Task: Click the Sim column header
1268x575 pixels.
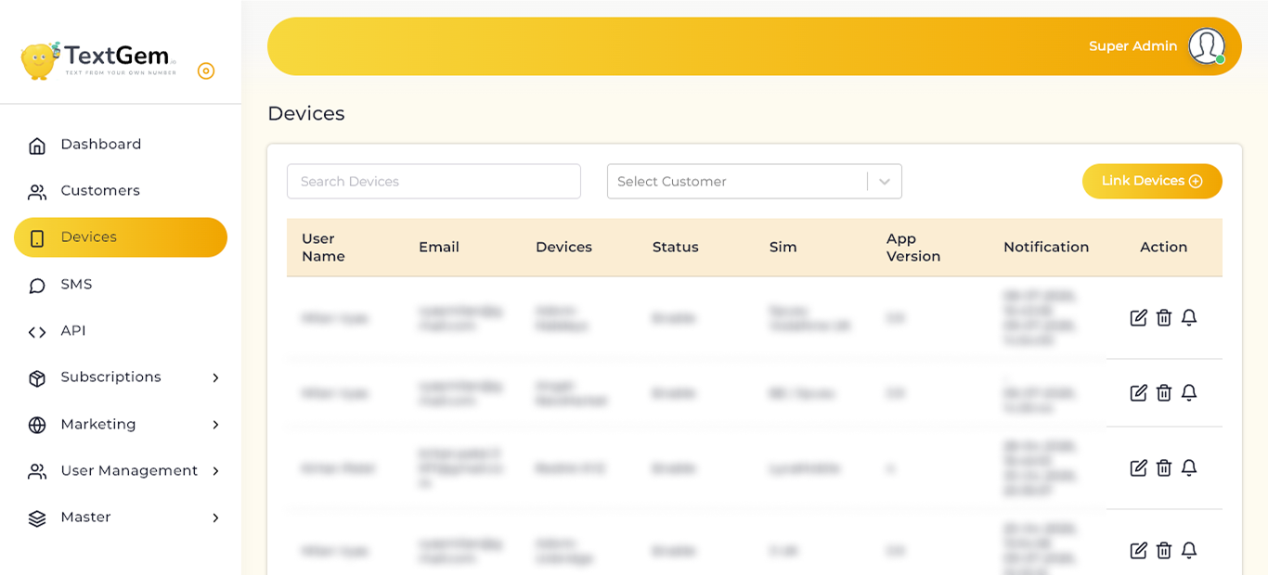Action: click(783, 248)
